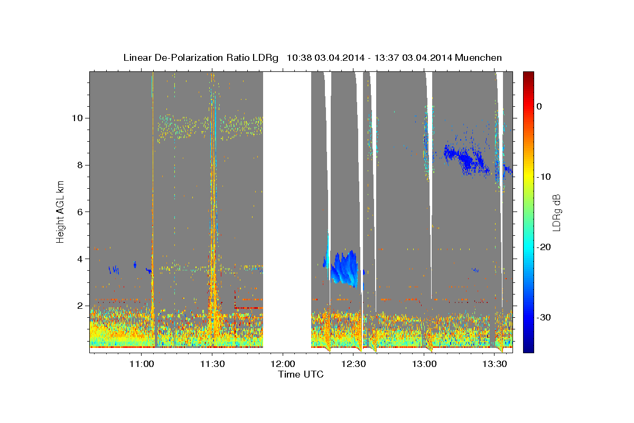This screenshot has height=423, width=634.
Task: Click the green middle section of the colorbar
Action: [528, 212]
